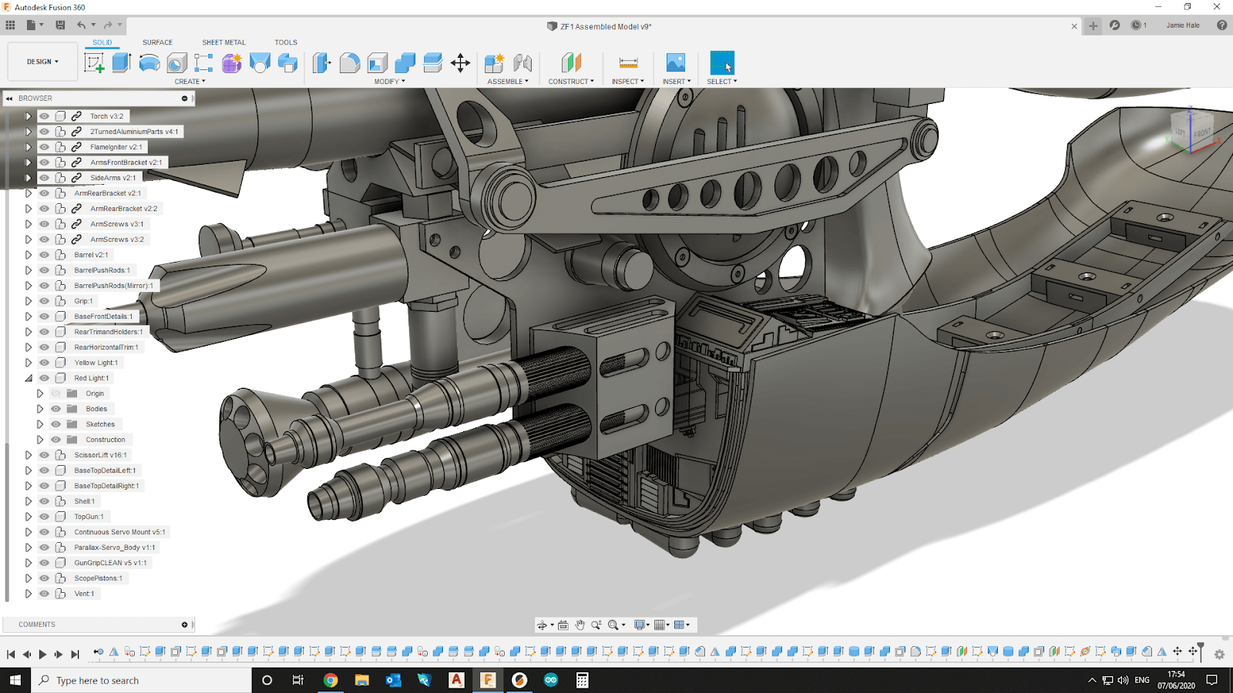Select the Orbit tool in navigation bar
This screenshot has width=1233, height=693.
543,625
